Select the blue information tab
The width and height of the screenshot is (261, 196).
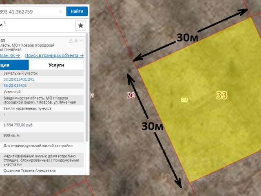click(14, 65)
